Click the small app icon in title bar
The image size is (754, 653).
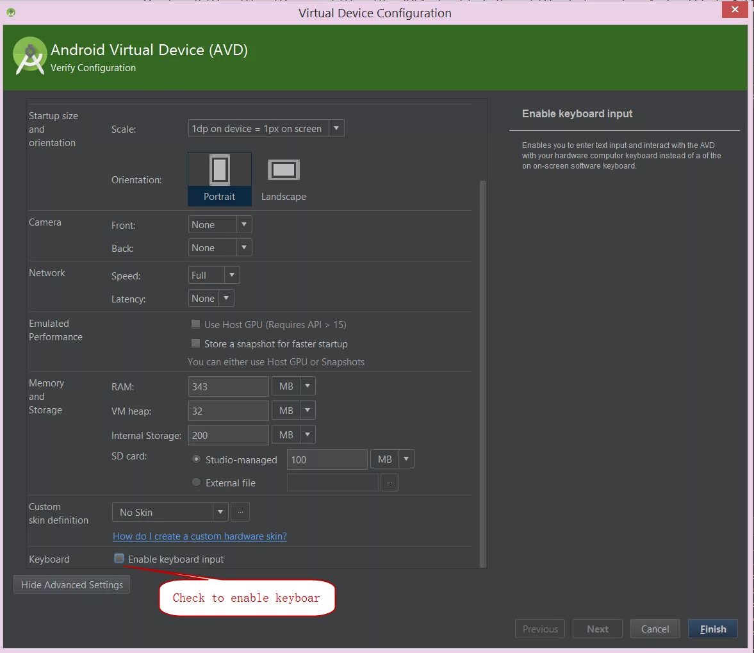point(11,13)
